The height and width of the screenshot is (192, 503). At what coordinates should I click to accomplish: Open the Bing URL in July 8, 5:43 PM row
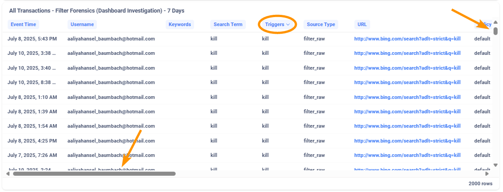click(408, 39)
